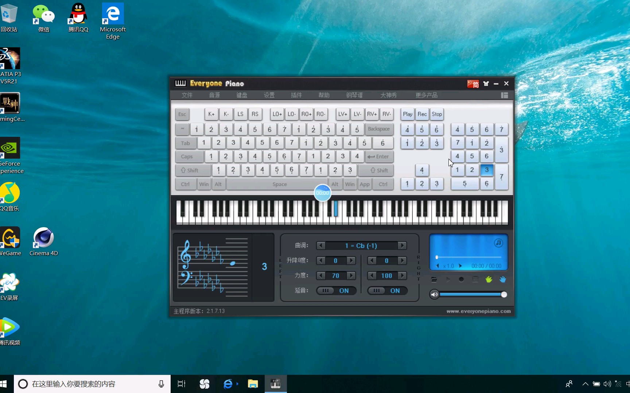Screen dimensions: 630x393
Task: Click the song progress slider in player
Action: pos(468,257)
